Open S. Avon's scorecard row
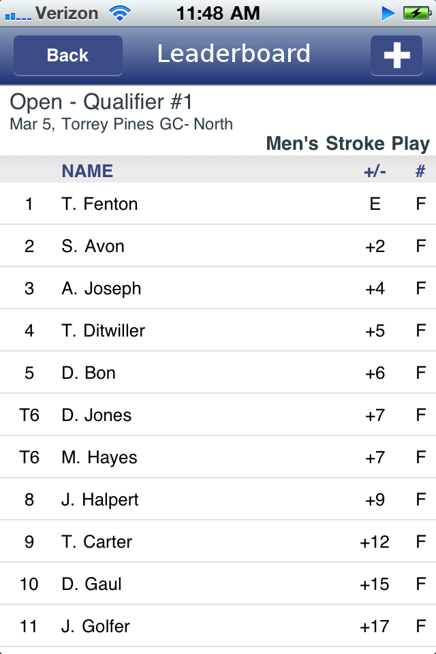The image size is (436, 654). coord(218,246)
